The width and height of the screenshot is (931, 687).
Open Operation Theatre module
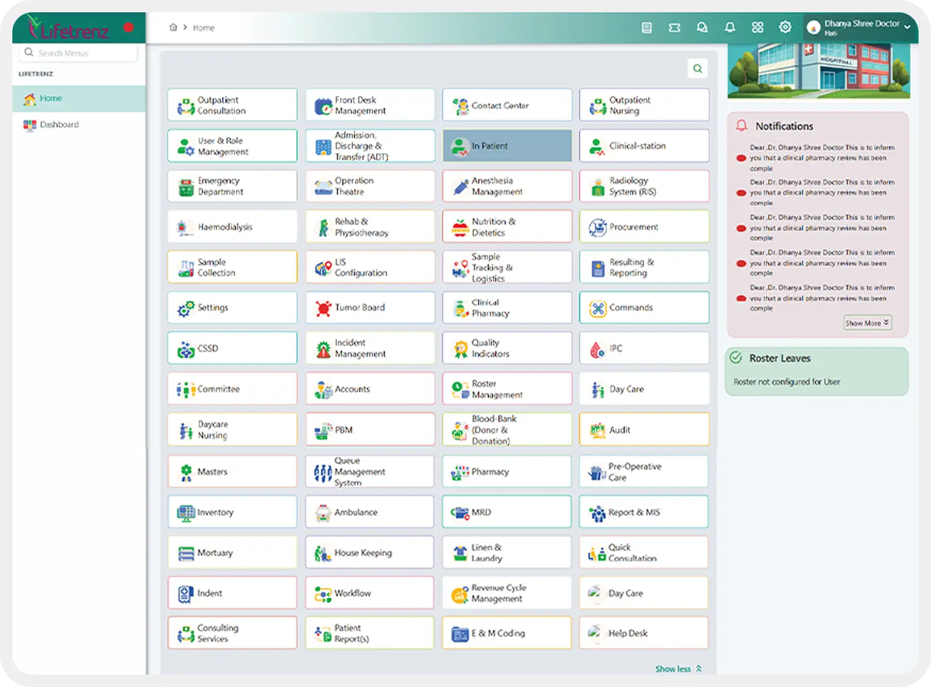pyautogui.click(x=370, y=186)
